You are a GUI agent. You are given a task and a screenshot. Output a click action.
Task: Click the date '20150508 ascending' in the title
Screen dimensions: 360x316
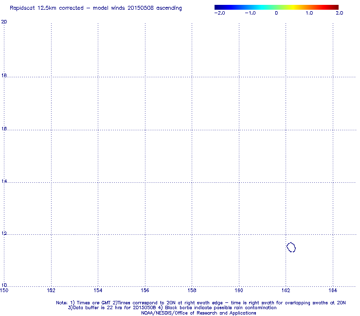(x=155, y=8)
